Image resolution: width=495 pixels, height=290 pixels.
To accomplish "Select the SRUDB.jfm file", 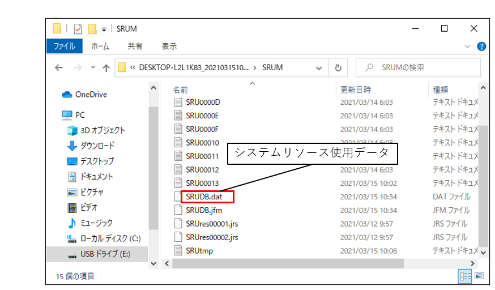I will tap(204, 211).
